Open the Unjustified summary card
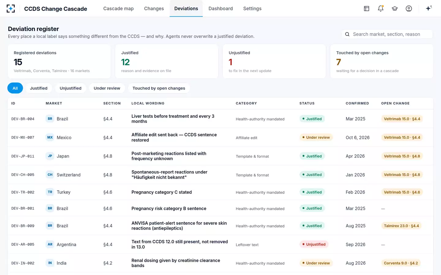441x275 pixels. (274, 61)
